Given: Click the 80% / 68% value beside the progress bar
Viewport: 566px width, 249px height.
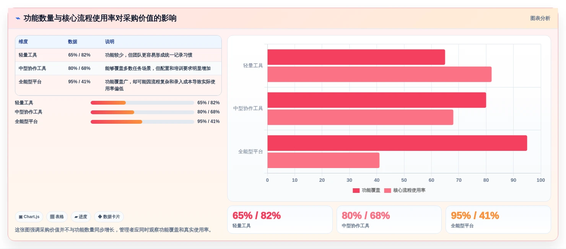Looking at the screenshot, I should [x=208, y=112].
